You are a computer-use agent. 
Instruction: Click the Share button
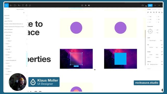click(150, 5)
